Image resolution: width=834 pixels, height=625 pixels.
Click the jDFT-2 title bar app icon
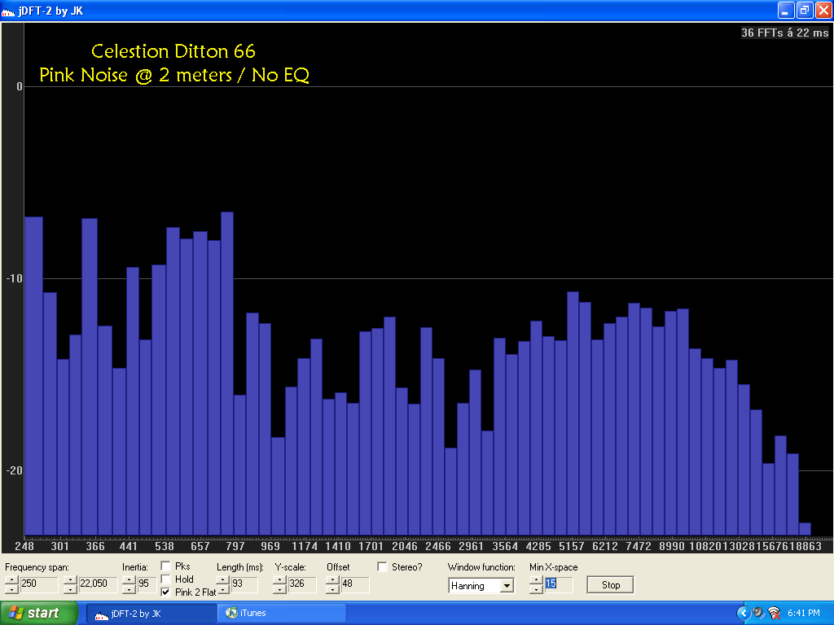point(8,11)
